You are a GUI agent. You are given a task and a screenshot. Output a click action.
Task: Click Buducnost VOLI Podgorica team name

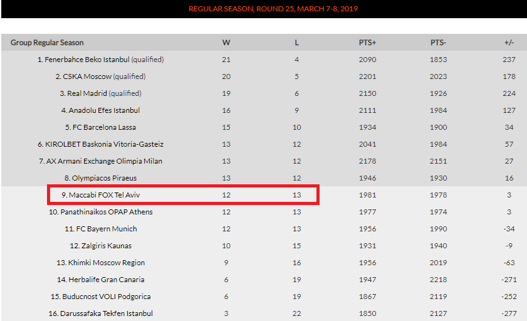point(107,297)
